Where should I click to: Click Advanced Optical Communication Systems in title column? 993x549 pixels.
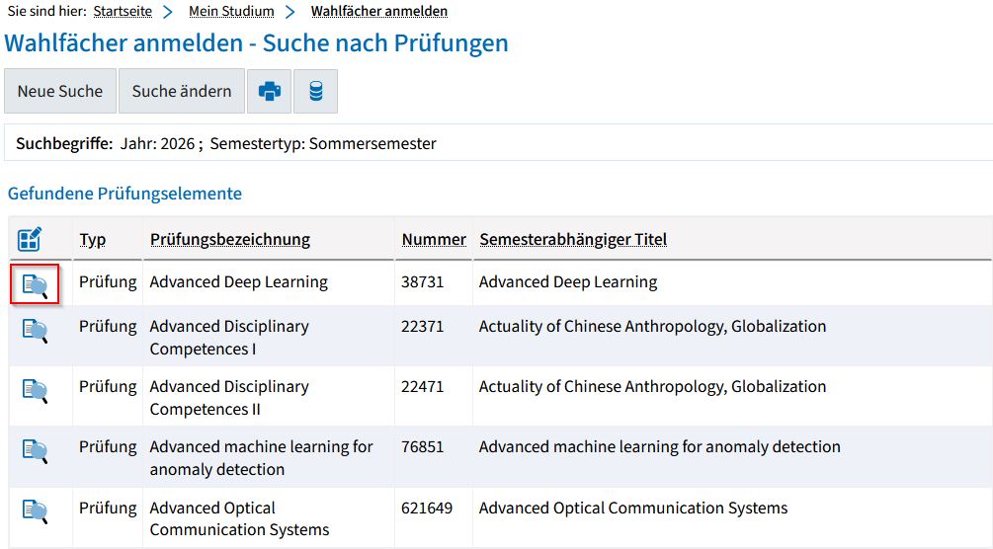click(x=633, y=508)
